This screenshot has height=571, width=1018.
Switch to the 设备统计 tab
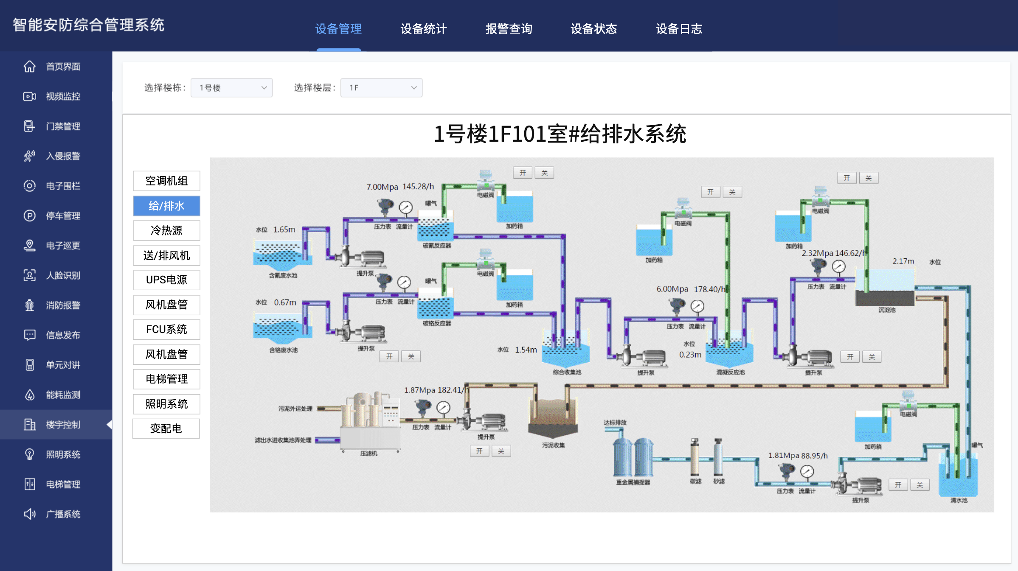click(x=423, y=29)
